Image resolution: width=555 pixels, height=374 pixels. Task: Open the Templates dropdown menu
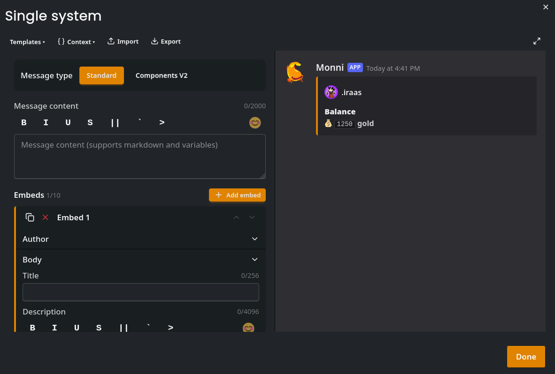pyautogui.click(x=27, y=42)
